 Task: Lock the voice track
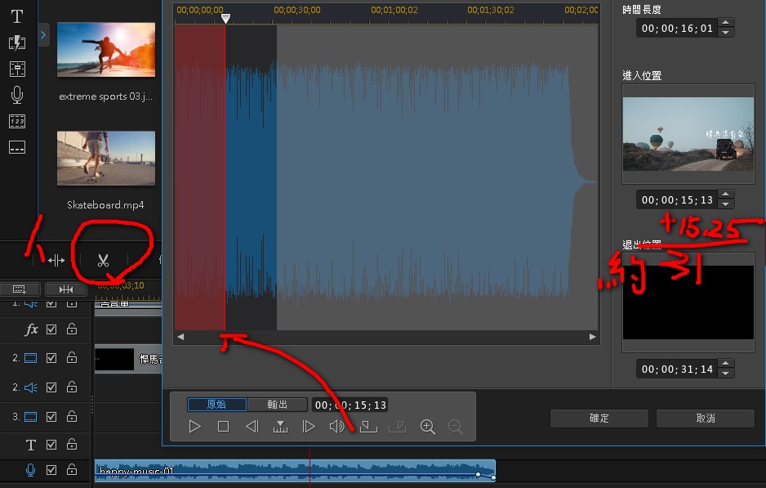[72, 470]
